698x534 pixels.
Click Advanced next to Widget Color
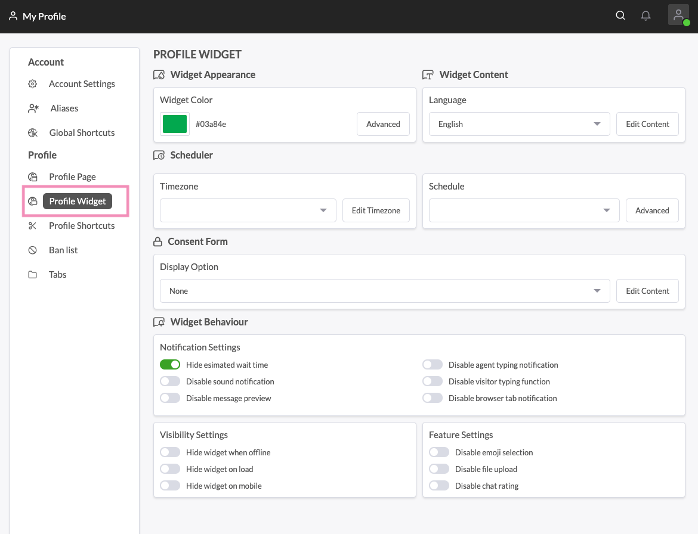[383, 124]
